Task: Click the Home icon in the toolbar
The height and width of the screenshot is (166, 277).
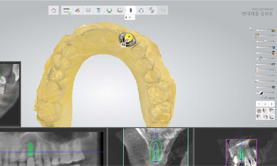Action: click(54, 10)
